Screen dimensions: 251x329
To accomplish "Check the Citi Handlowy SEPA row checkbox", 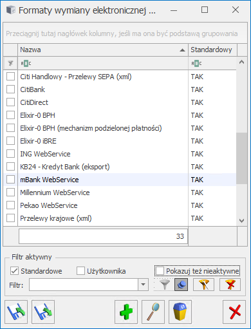I will (10, 77).
